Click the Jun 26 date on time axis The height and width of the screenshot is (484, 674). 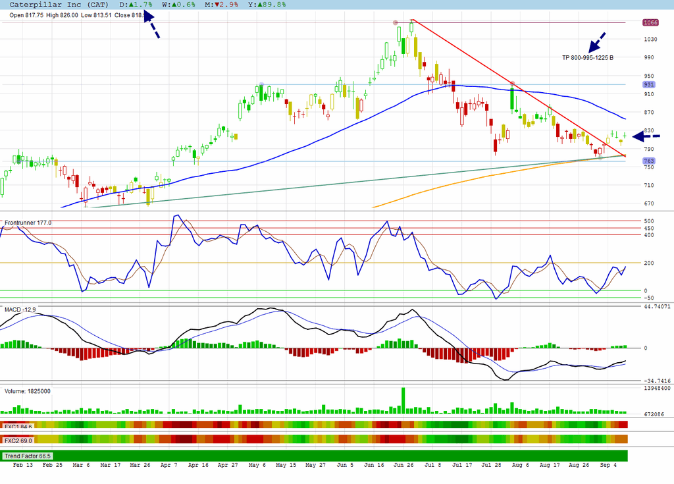click(403, 465)
